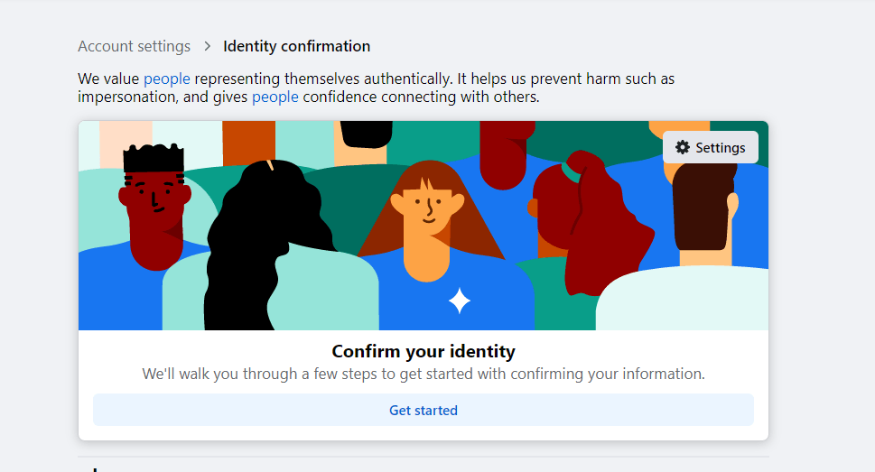875x472 pixels.
Task: Click the mint green shoulder on the banner's right edge
Action: pyautogui.click(x=684, y=299)
